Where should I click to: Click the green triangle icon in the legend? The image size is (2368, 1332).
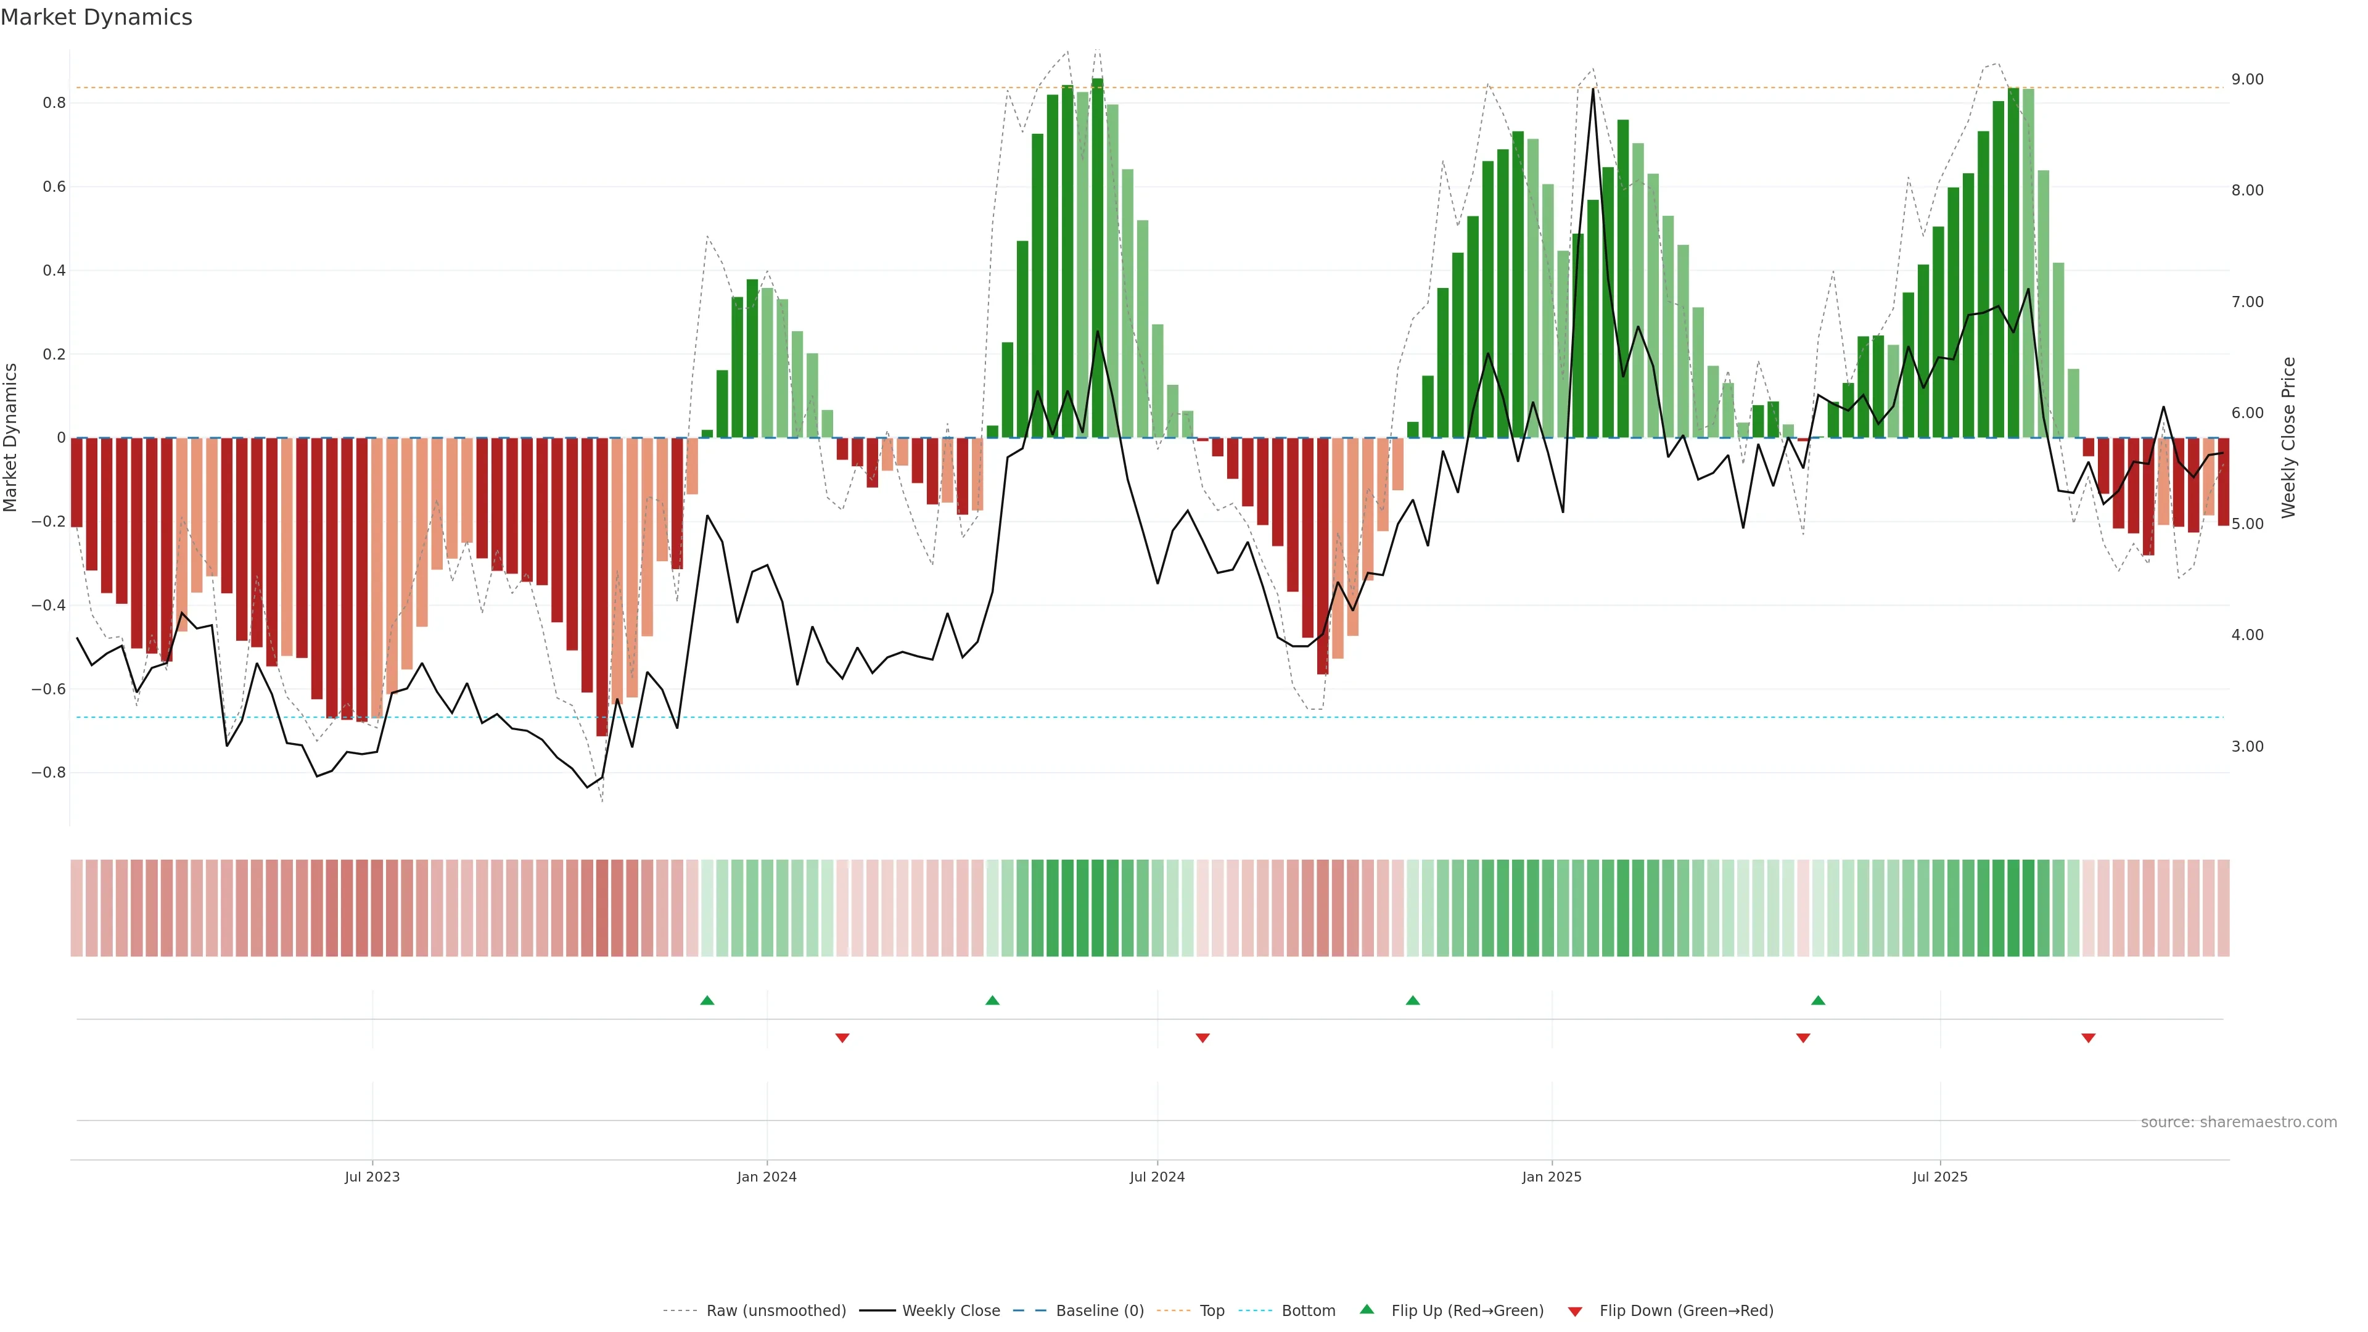[x=1367, y=1309]
